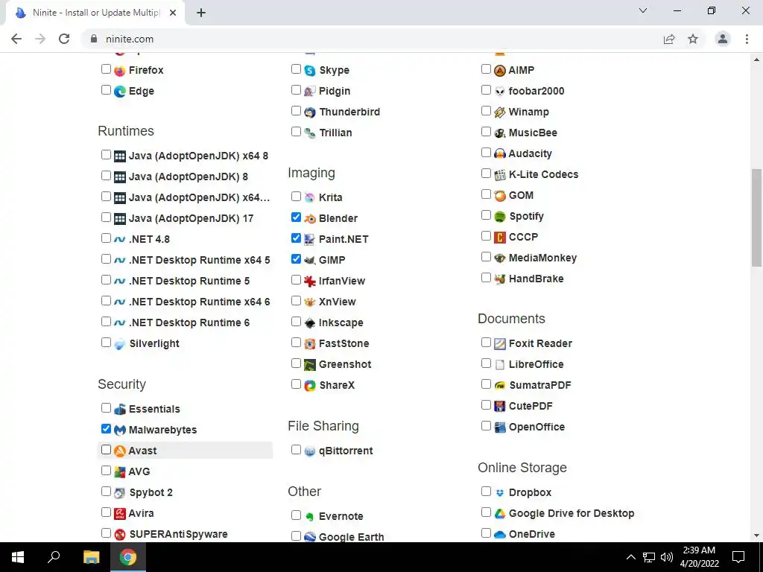
Task: Click the OneDrive cloud icon
Action: [x=500, y=535]
